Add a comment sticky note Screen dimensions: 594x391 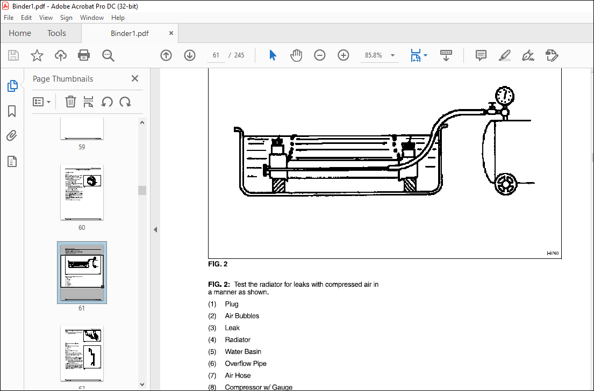tap(481, 55)
